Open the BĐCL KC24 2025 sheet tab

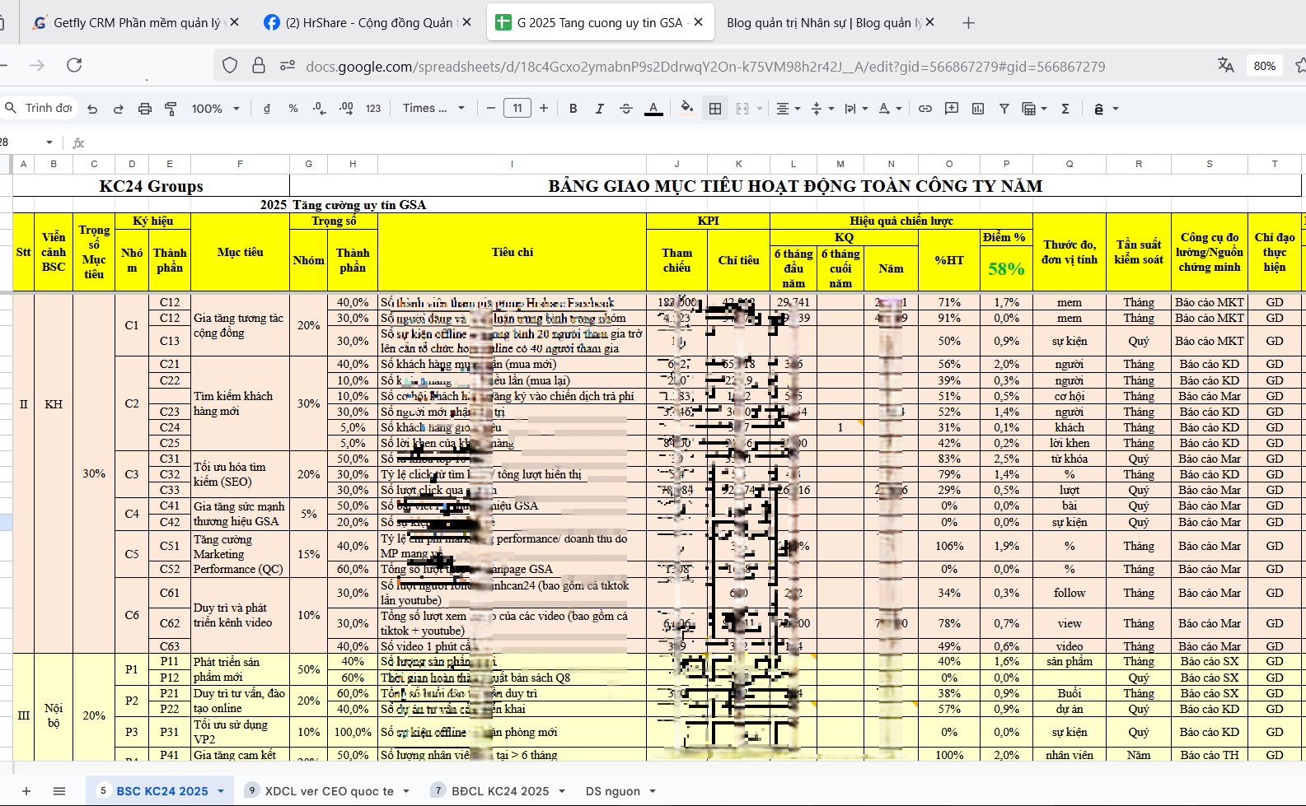coord(499,791)
